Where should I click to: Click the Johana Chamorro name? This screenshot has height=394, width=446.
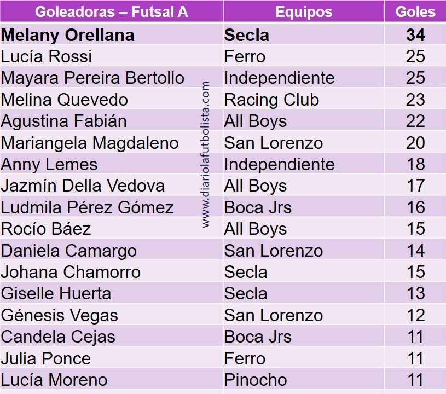pos(71,272)
